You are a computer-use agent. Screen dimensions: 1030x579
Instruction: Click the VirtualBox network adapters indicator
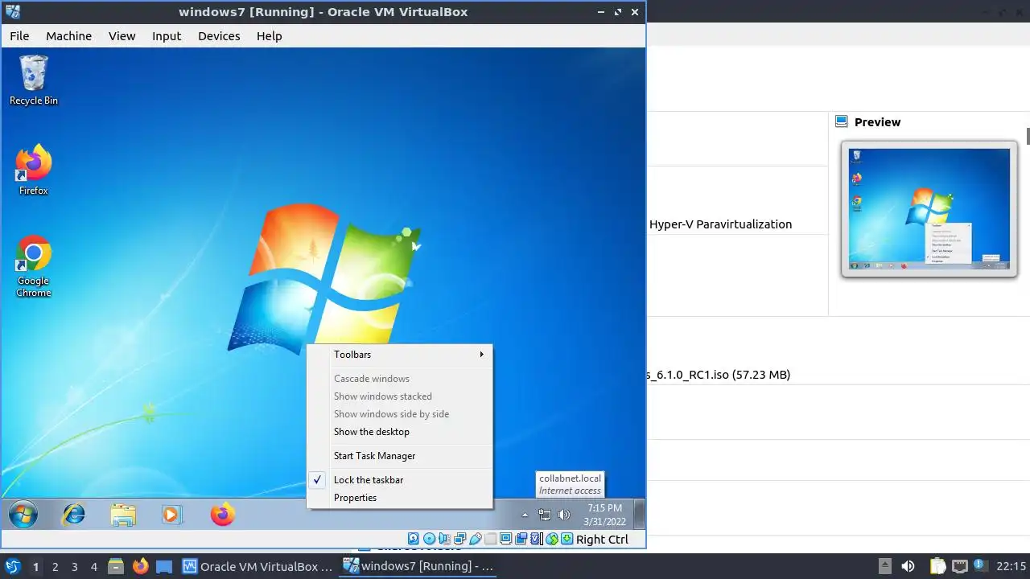pos(459,539)
